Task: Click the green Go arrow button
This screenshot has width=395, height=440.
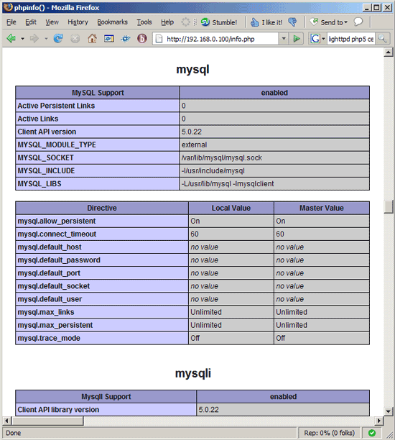Action: pyautogui.click(x=297, y=39)
